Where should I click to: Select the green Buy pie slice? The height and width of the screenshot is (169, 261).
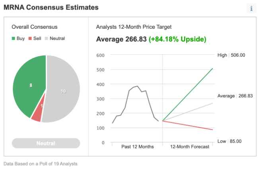pyautogui.click(x=29, y=86)
